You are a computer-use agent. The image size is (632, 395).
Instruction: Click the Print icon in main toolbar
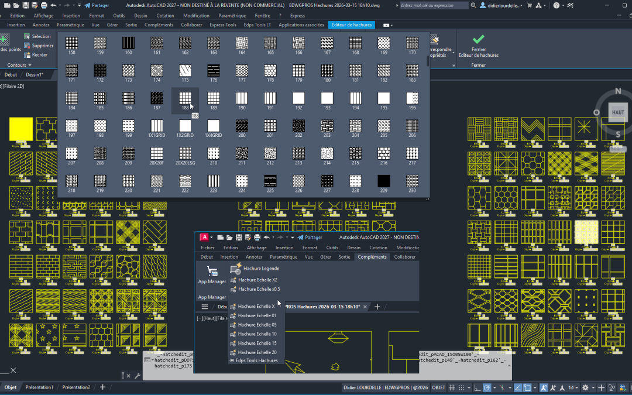pyautogui.click(x=44, y=5)
